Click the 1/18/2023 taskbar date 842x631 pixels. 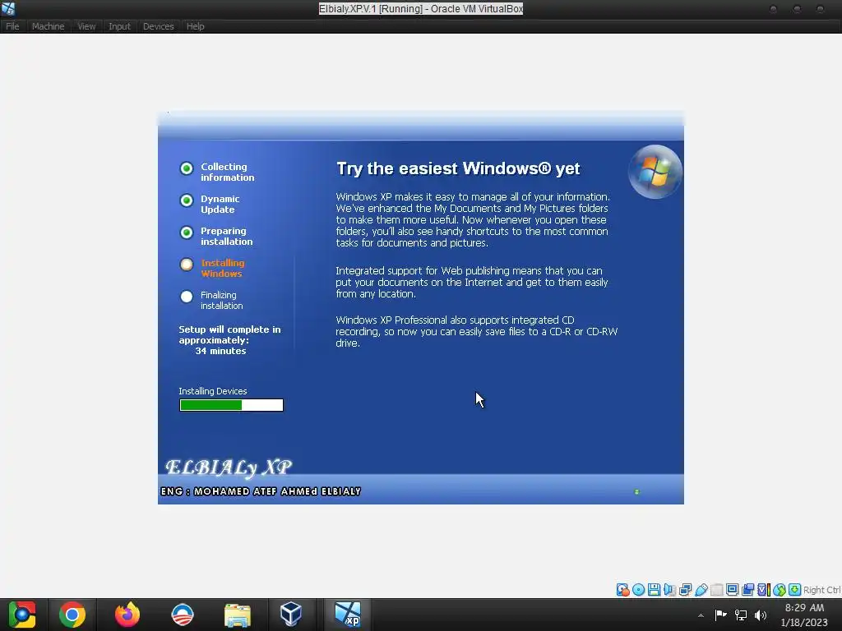804,623
